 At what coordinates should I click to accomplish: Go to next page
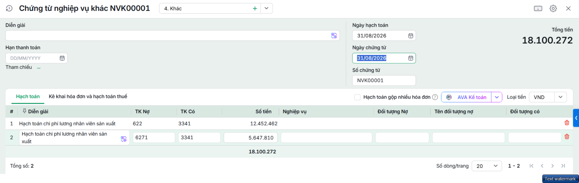point(553,166)
